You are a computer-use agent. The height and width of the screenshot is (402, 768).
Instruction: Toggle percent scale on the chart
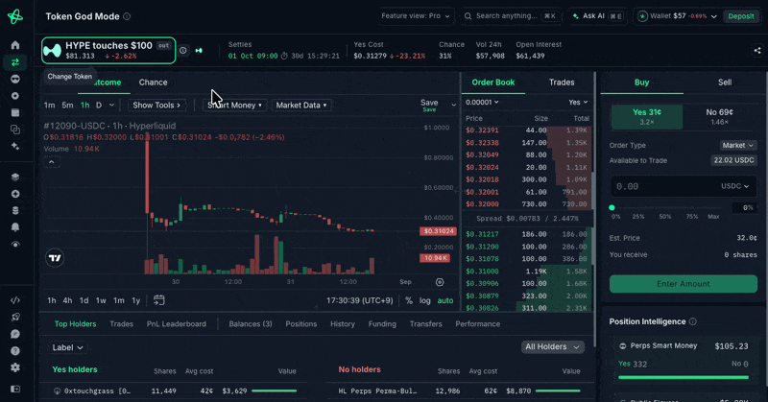(409, 300)
